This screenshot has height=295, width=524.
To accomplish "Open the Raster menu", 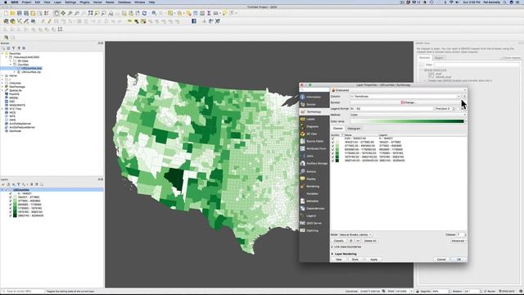I will tap(110, 2).
